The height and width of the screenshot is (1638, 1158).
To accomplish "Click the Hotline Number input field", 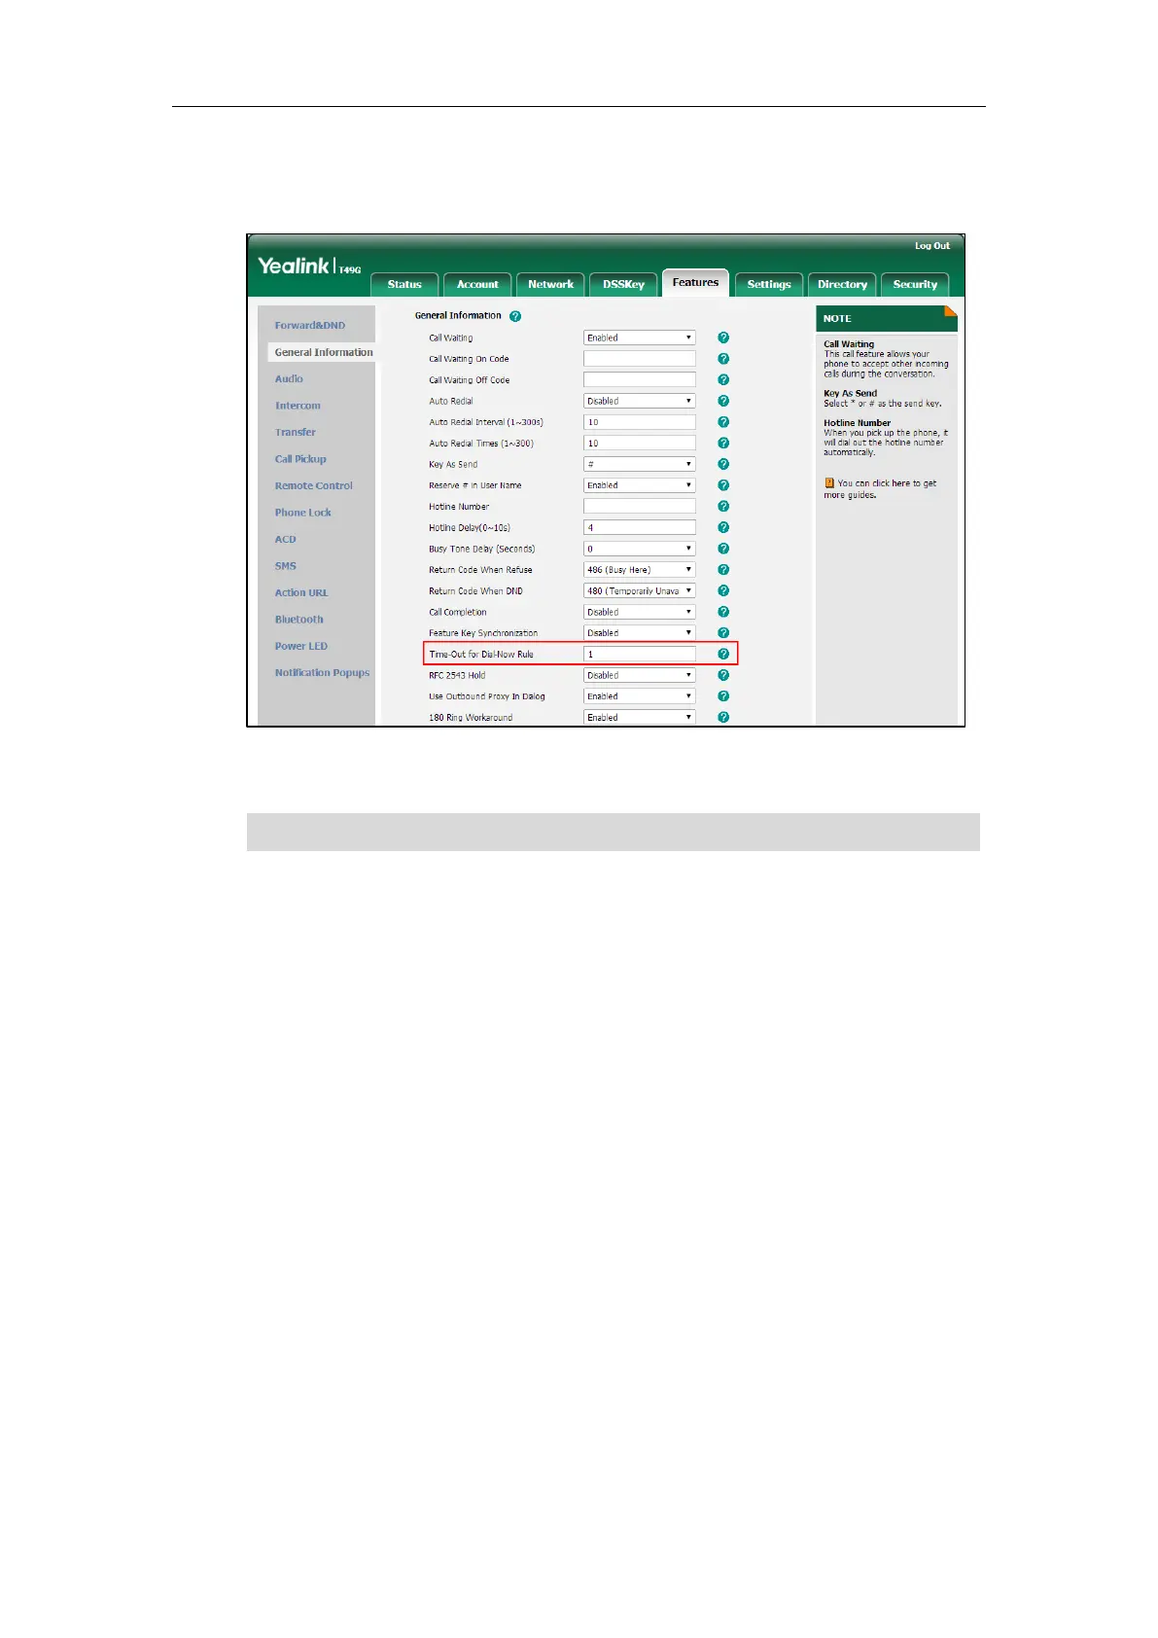I will (x=640, y=507).
